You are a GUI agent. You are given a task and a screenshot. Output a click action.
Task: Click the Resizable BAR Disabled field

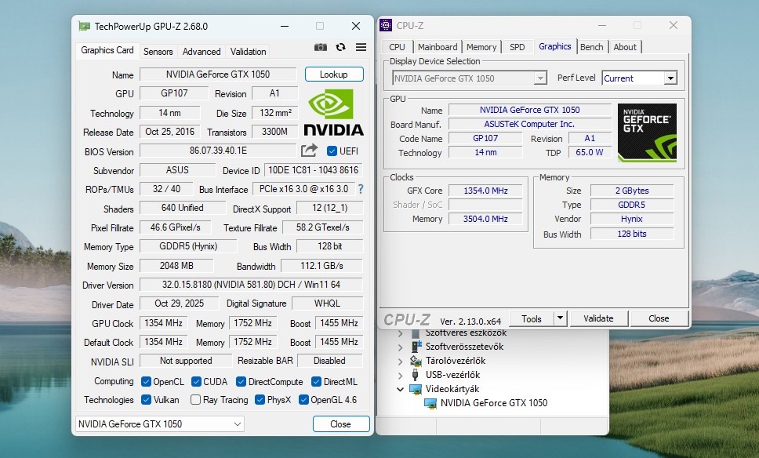coord(329,361)
